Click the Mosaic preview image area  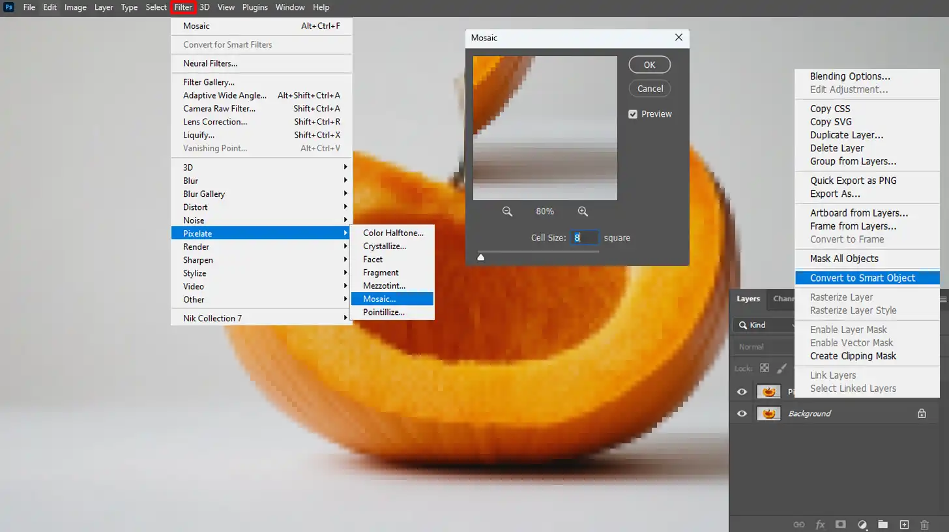click(x=545, y=128)
